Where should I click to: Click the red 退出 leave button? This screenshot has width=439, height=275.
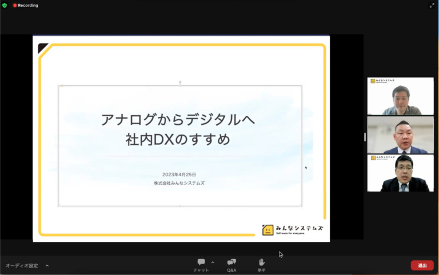(422, 265)
